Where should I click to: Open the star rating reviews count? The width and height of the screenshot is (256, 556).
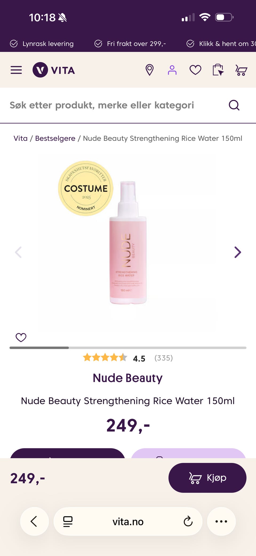[x=163, y=358]
